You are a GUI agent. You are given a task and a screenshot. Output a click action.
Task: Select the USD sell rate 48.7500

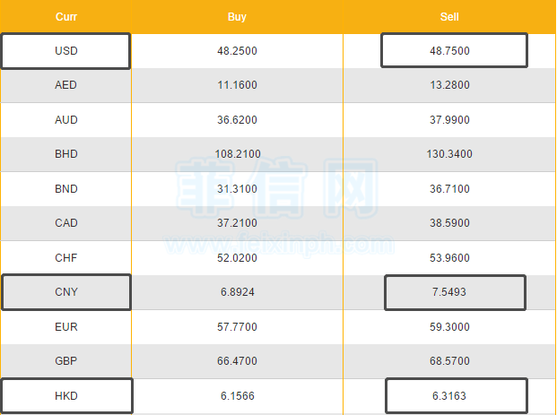point(454,51)
